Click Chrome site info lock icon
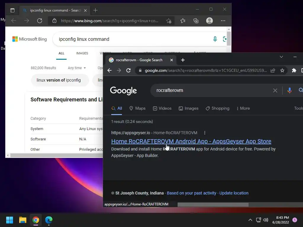This screenshot has width=303, height=227. [x=140, y=70]
